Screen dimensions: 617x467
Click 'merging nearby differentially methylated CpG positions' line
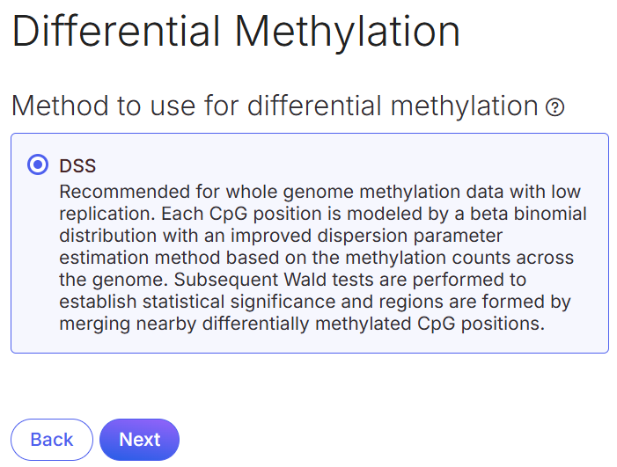point(302,324)
